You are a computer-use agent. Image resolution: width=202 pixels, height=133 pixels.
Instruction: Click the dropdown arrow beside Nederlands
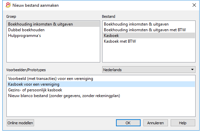tap(192, 70)
